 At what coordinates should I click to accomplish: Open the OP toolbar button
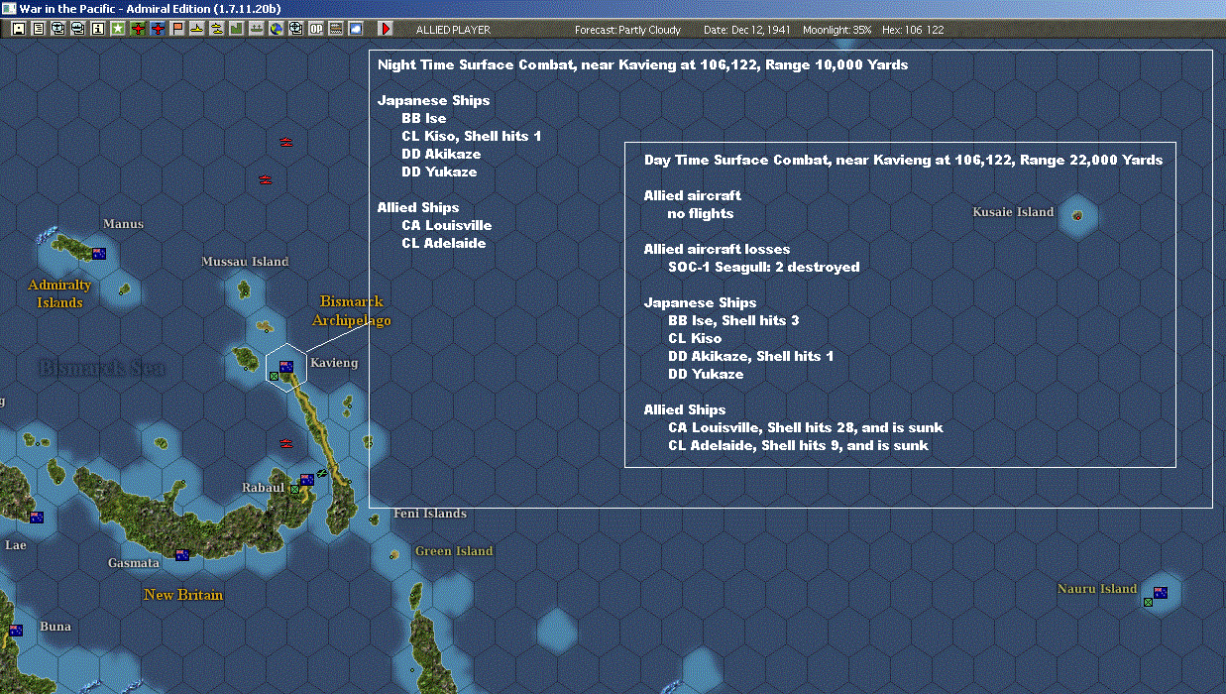(x=316, y=29)
